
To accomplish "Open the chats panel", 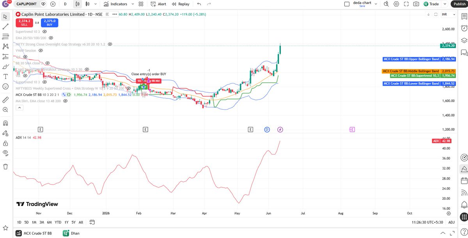I will 464,52.
